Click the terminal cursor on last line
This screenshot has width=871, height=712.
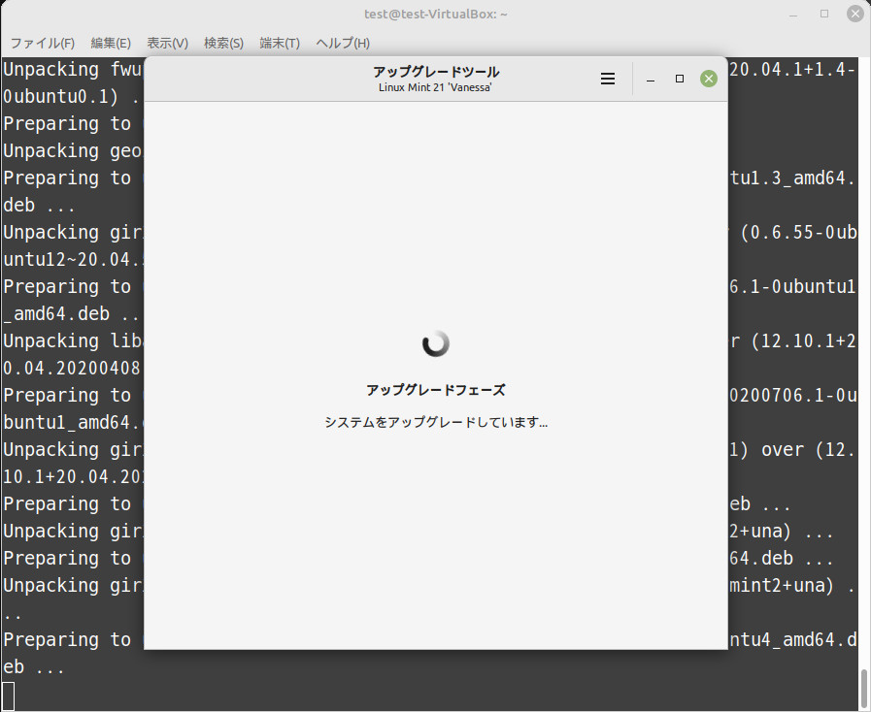pyautogui.click(x=9, y=695)
